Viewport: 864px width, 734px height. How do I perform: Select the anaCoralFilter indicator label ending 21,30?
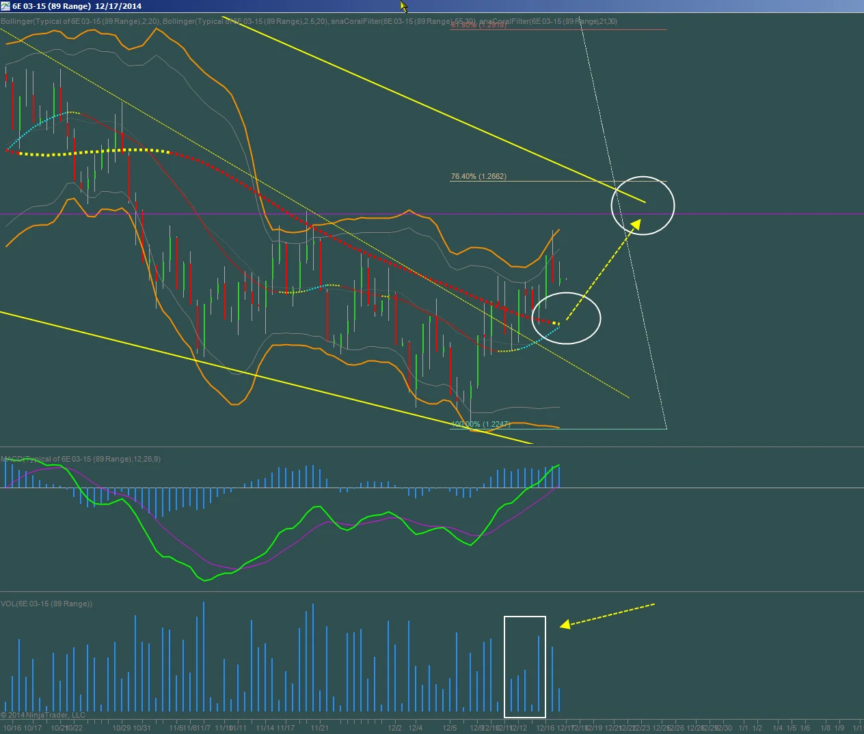[x=548, y=21]
